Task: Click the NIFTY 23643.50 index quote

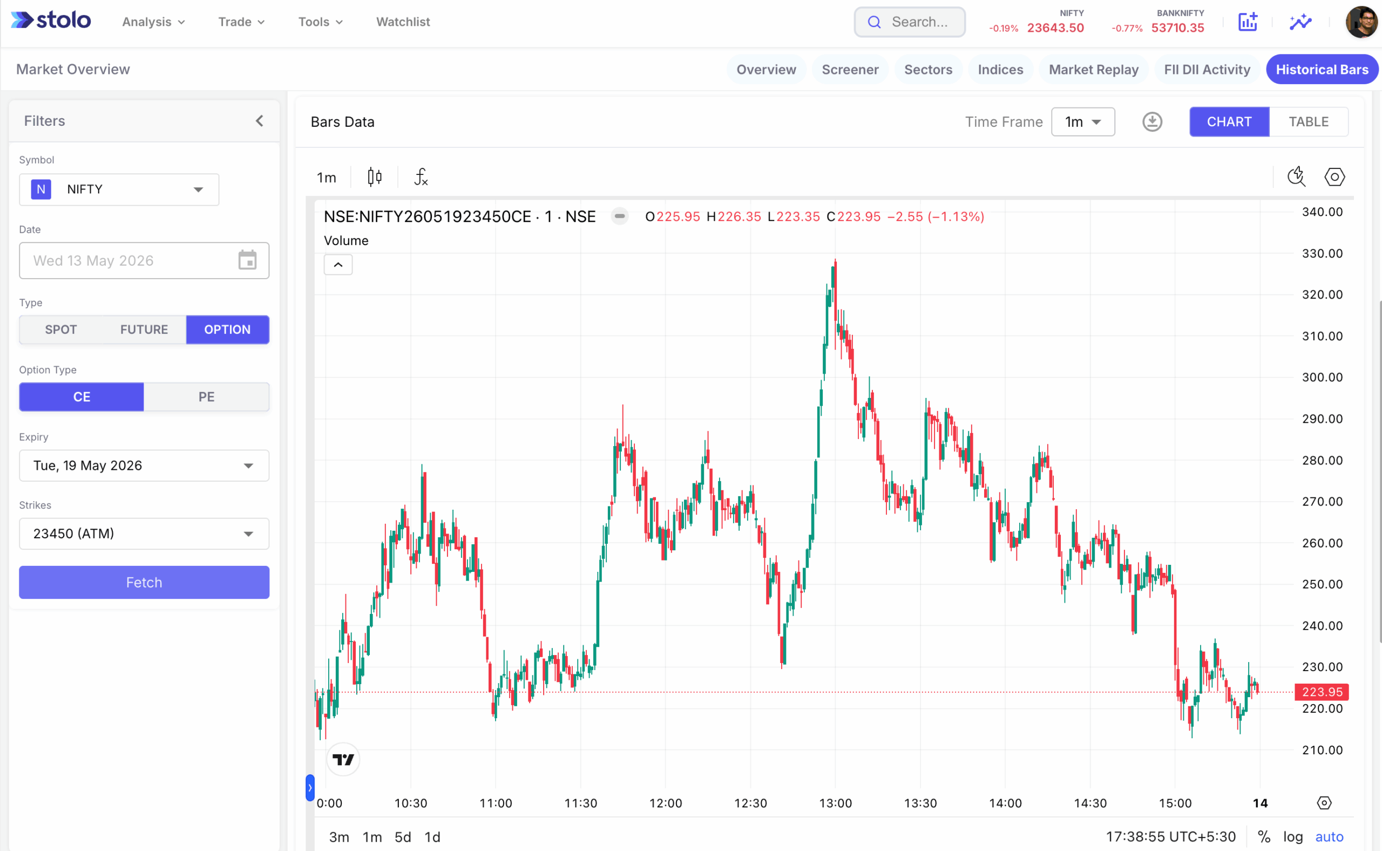Action: tap(1036, 22)
